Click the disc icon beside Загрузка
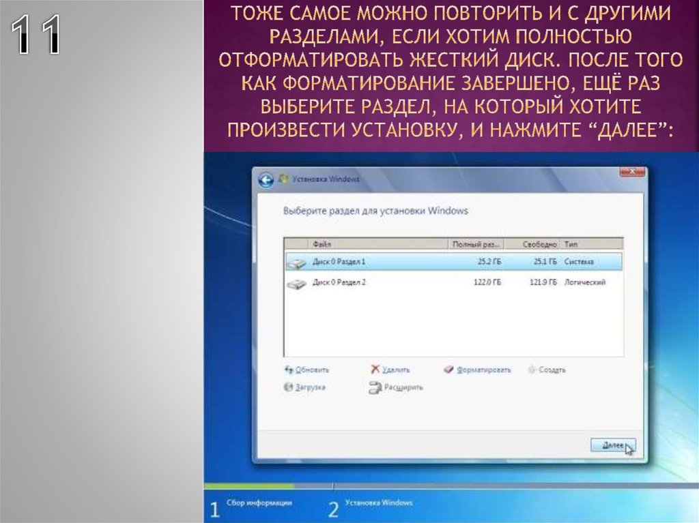This screenshot has width=699, height=523. point(289,387)
